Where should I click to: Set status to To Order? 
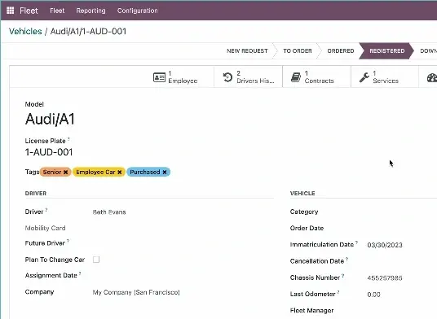[x=298, y=51]
